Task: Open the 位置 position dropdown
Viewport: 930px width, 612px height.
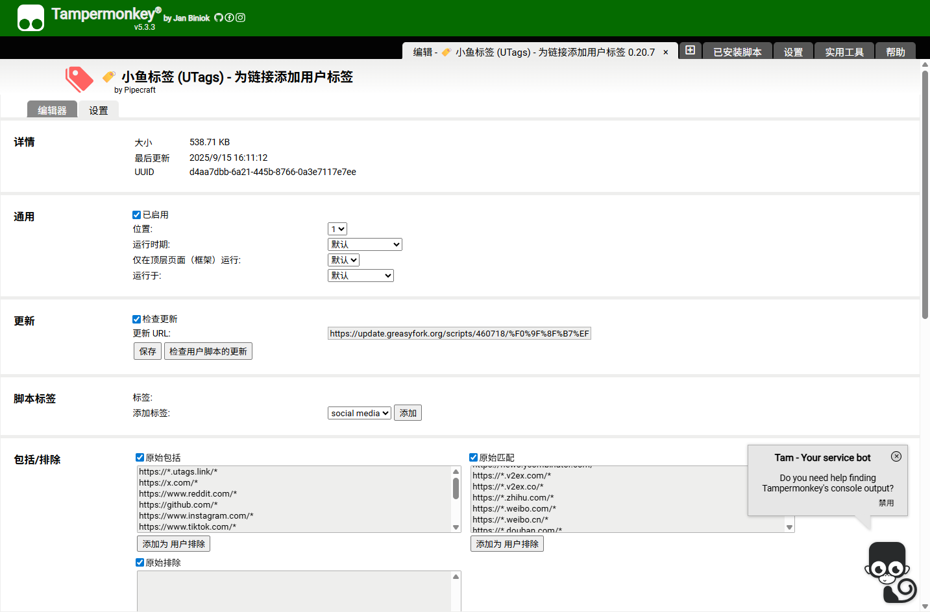Action: 337,229
